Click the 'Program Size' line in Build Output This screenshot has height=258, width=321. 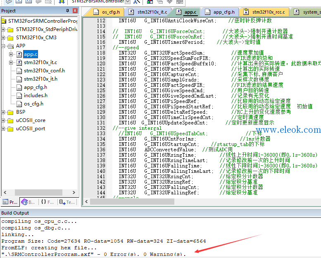(104, 241)
